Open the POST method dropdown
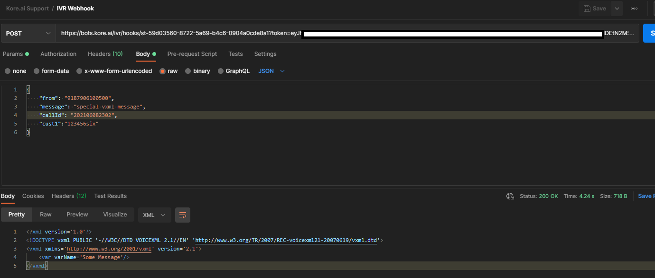The width and height of the screenshot is (655, 278). tap(28, 34)
